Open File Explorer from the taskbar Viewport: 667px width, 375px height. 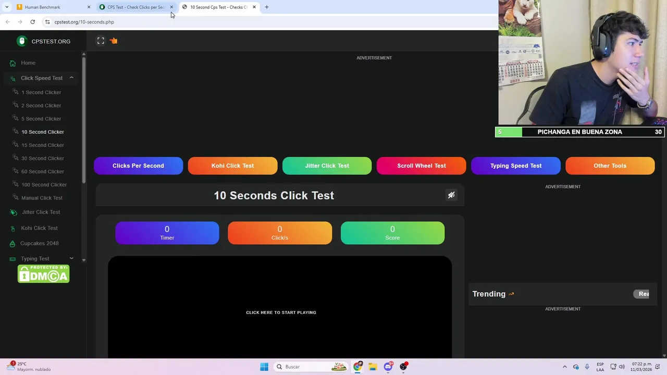tap(373, 367)
